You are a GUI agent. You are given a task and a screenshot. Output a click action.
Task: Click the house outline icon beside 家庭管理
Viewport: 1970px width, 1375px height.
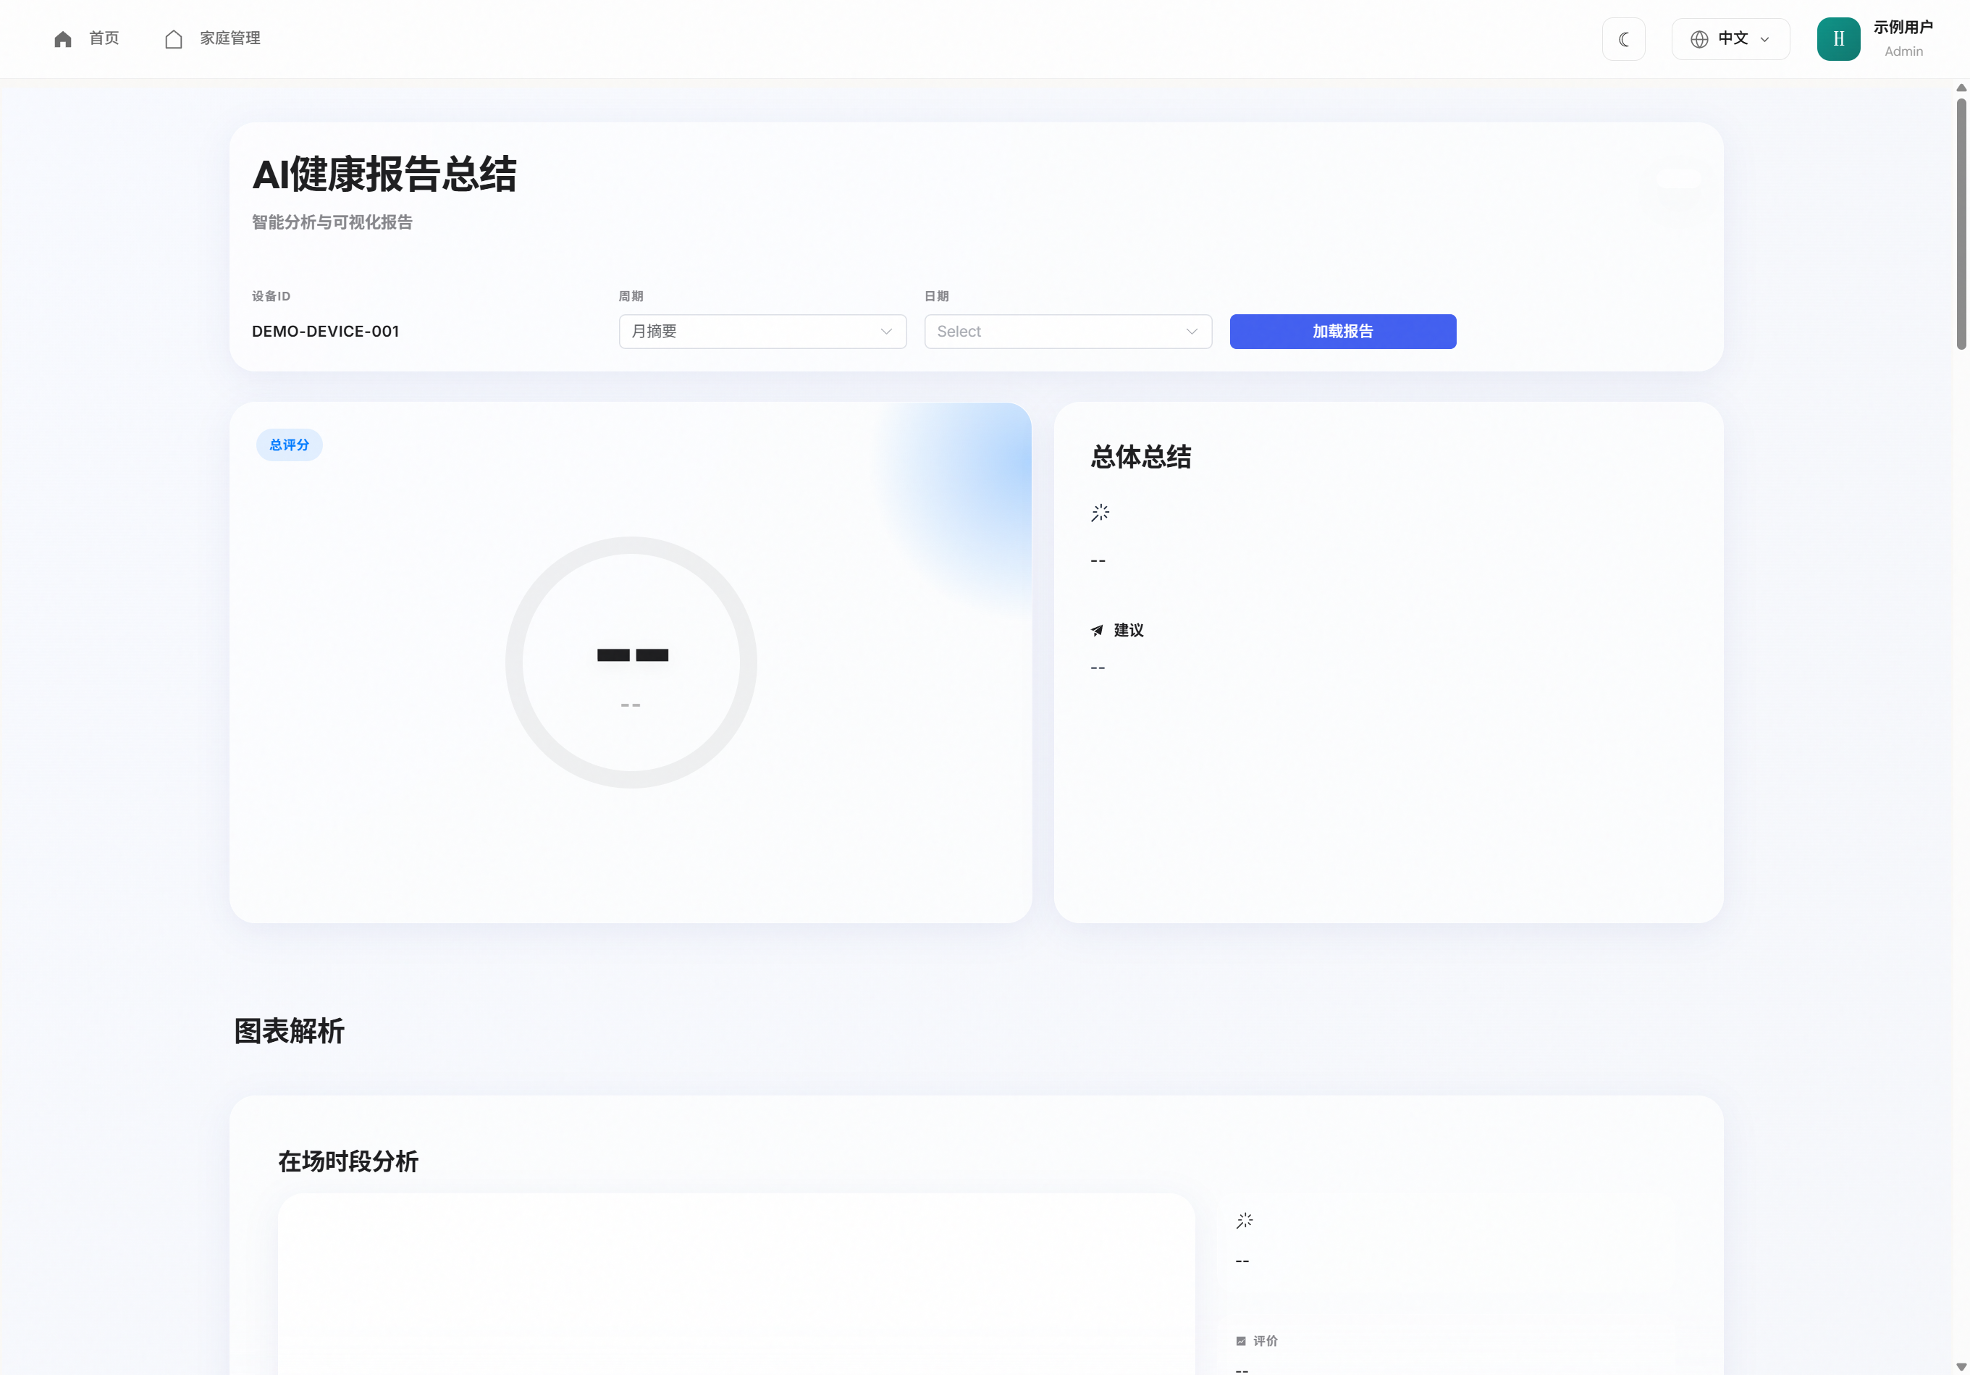(173, 38)
